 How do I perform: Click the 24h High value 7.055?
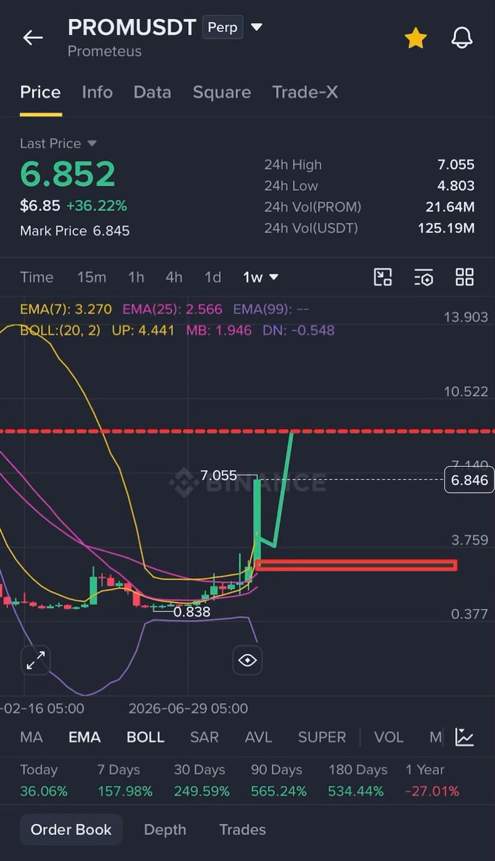[x=456, y=165]
